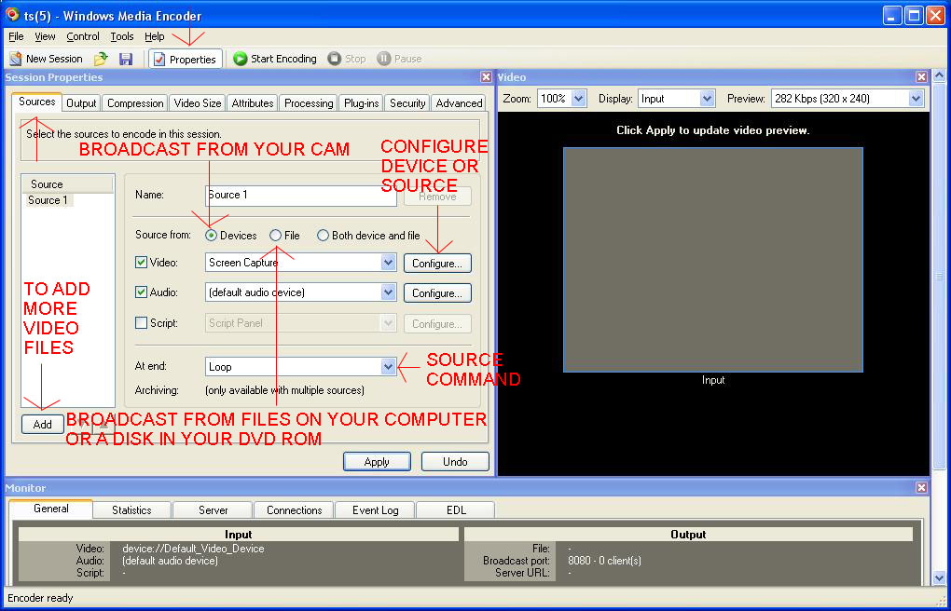Uncheck the Video source checkbox
951x611 pixels.
[141, 263]
